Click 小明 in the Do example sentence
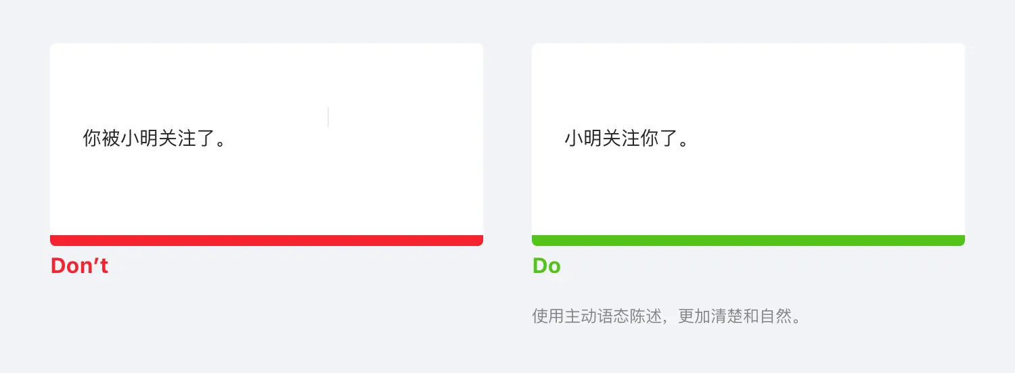This screenshot has height=373, width=1015. 583,139
